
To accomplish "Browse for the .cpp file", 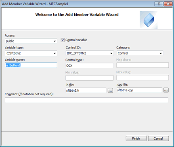I will (x=166, y=90).
